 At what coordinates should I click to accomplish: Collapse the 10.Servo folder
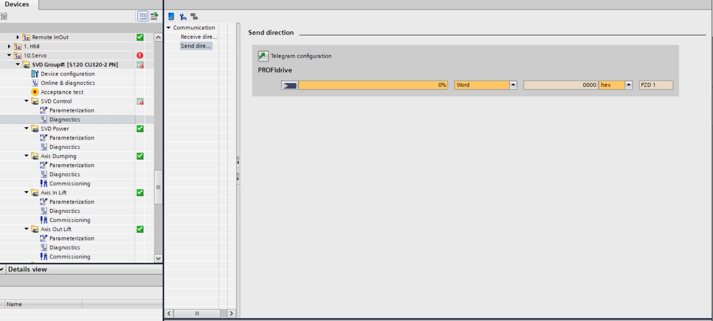point(9,55)
